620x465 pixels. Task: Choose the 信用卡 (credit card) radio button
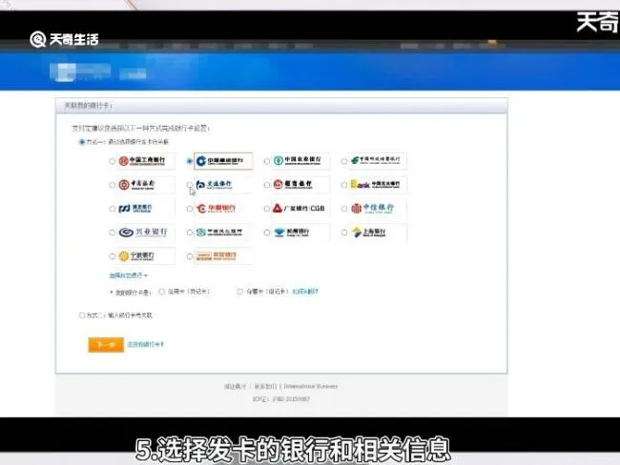(x=162, y=292)
